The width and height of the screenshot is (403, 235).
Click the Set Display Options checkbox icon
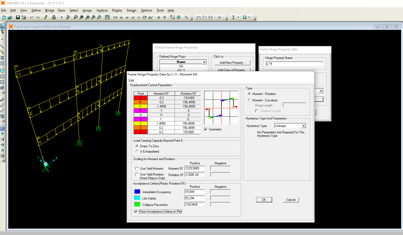pos(179,17)
